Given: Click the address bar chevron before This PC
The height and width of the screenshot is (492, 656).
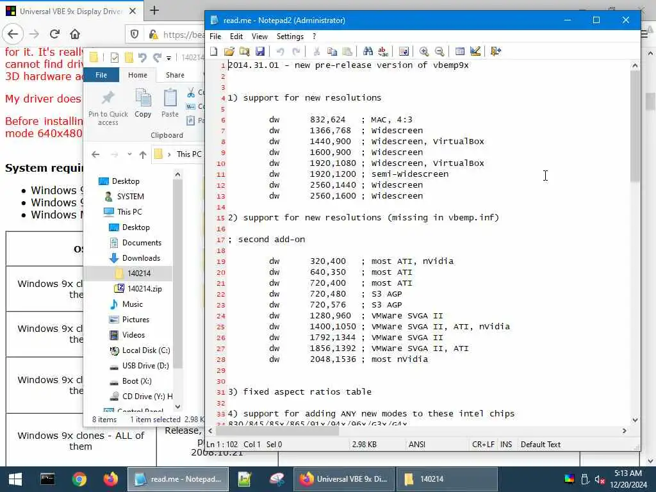Looking at the screenshot, I should [x=169, y=154].
